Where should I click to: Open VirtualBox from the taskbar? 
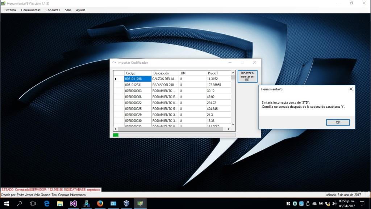pyautogui.click(x=126, y=203)
